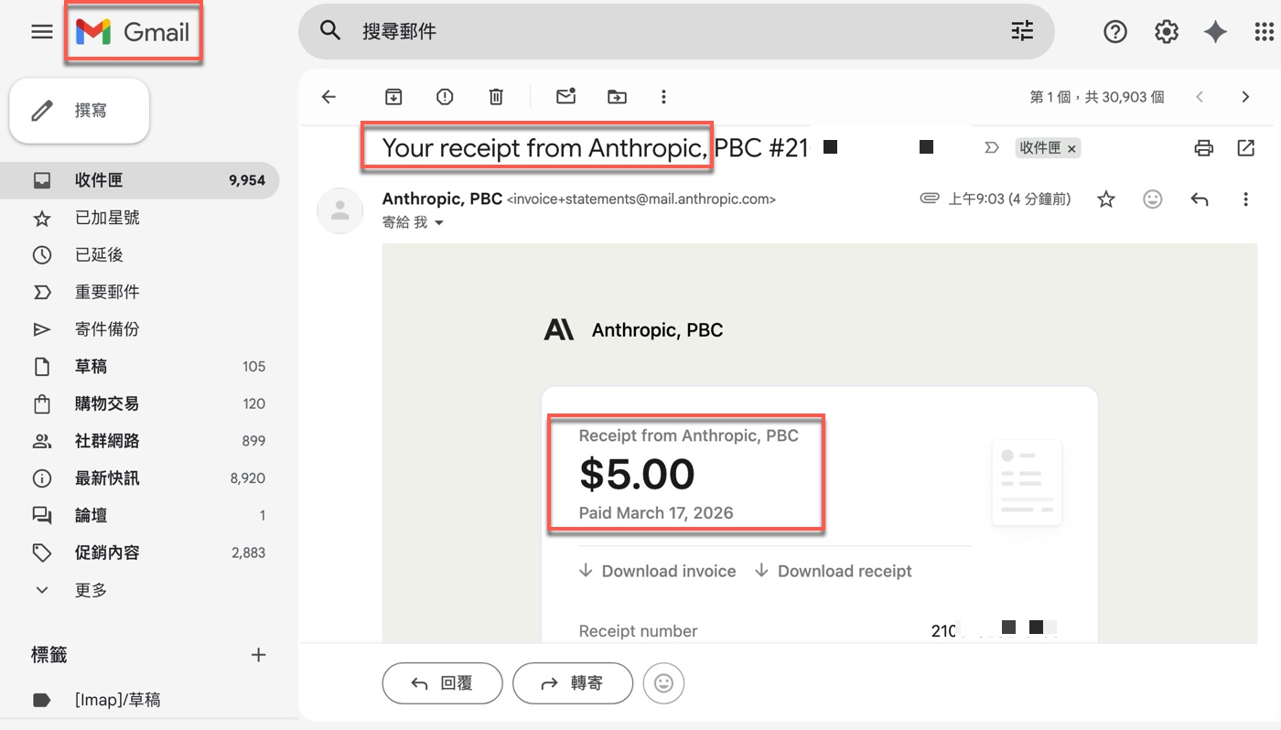Remove the 收件匣 label with x
The image size is (1281, 730).
coord(1072,148)
